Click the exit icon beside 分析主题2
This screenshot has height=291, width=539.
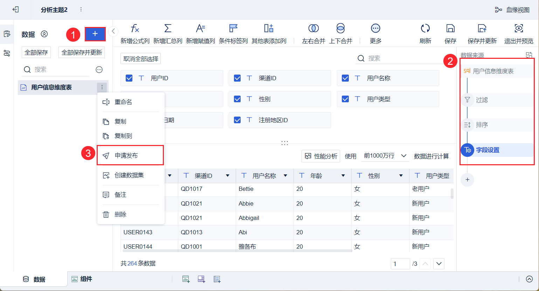(15, 9)
